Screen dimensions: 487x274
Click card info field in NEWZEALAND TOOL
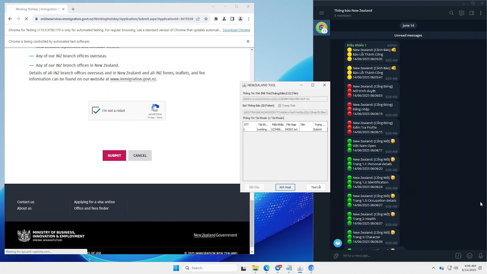click(285, 99)
